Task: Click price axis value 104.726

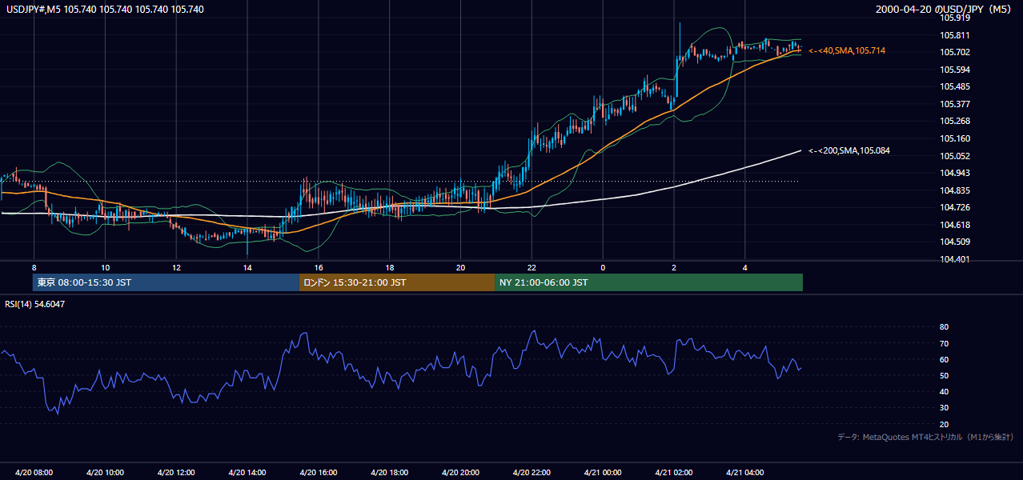Action: click(x=954, y=207)
